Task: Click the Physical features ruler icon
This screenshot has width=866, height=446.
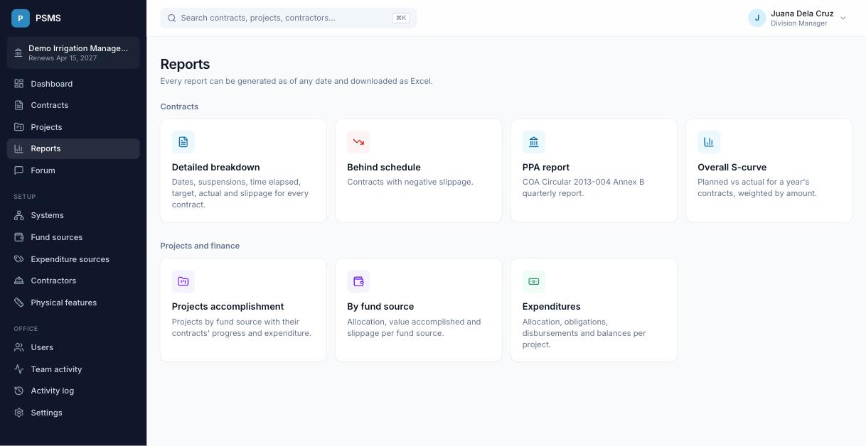Action: point(19,303)
